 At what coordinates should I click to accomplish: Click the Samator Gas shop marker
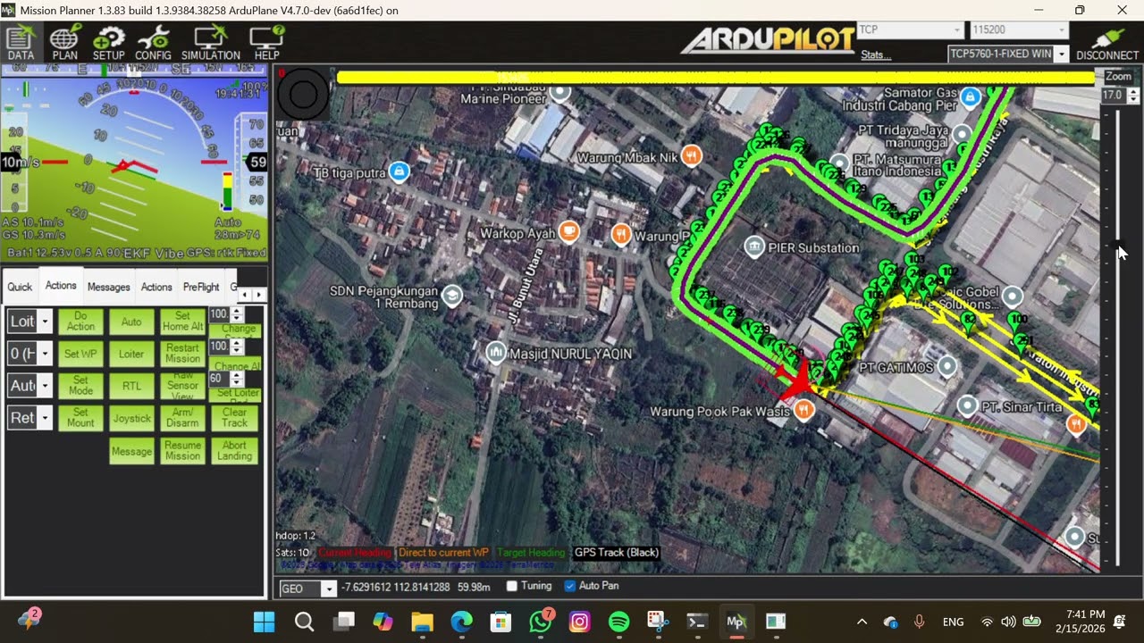tap(971, 97)
